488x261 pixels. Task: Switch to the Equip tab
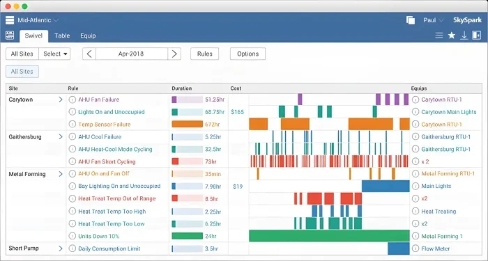coord(88,35)
